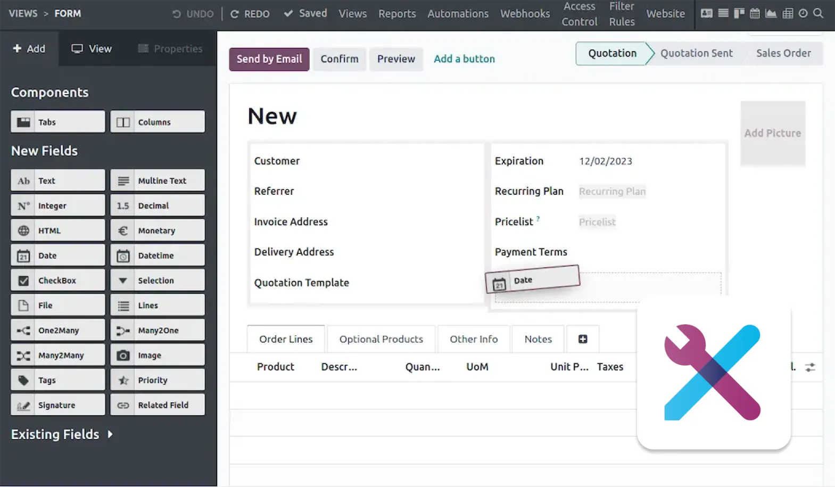Open the Recurring Plan dropdown field
The height and width of the screenshot is (487, 835).
pos(612,191)
